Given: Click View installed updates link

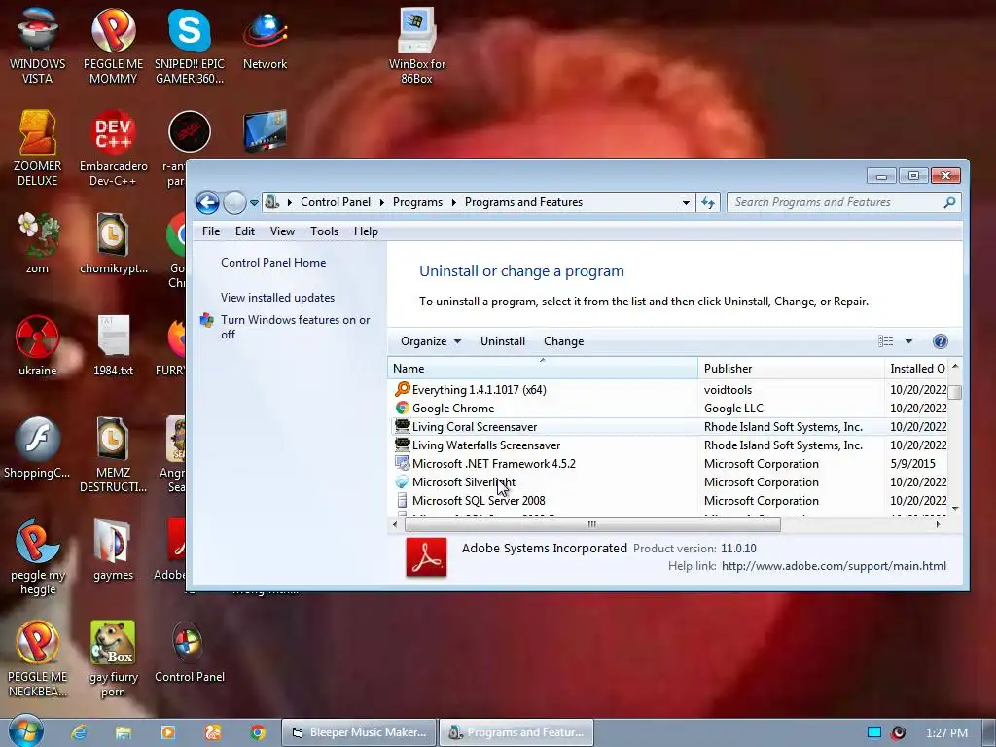Looking at the screenshot, I should 277,298.
